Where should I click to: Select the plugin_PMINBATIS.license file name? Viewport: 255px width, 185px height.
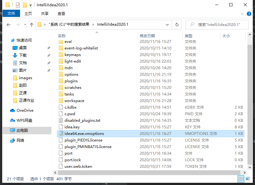pos(88,146)
